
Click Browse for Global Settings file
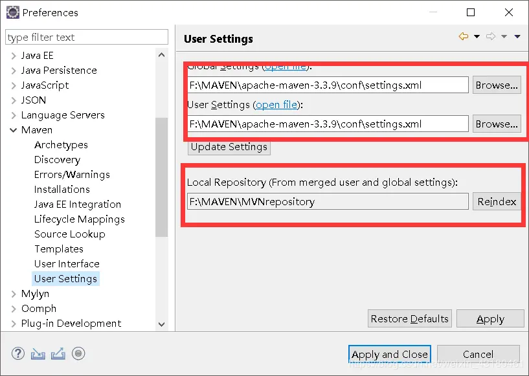(496, 85)
